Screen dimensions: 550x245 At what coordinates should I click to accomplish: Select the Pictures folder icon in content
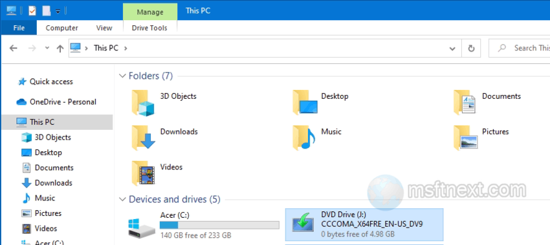click(x=465, y=138)
